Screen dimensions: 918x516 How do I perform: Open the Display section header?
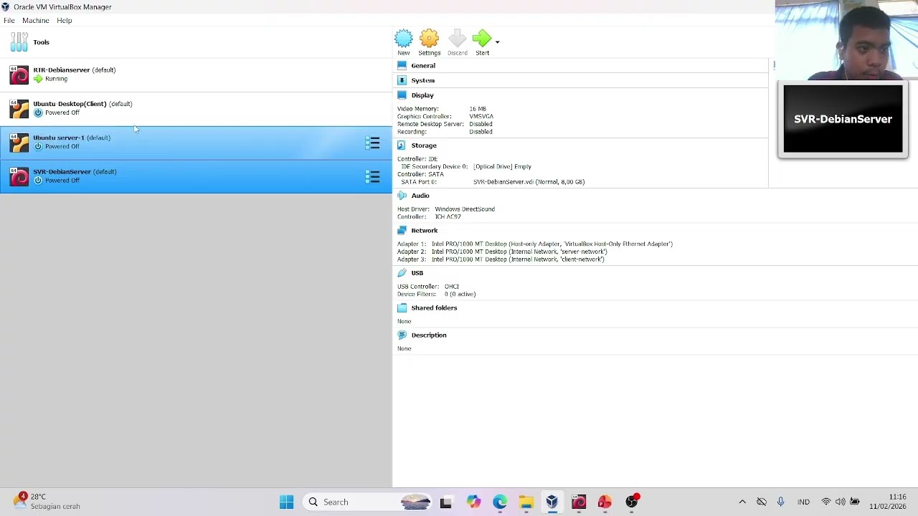coord(422,95)
